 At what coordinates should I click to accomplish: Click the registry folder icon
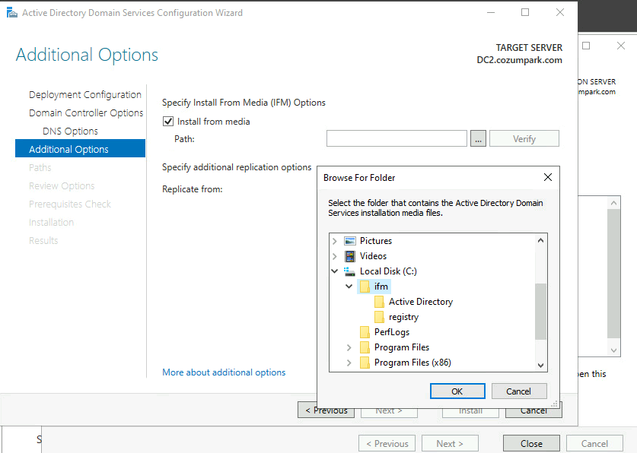click(x=379, y=317)
